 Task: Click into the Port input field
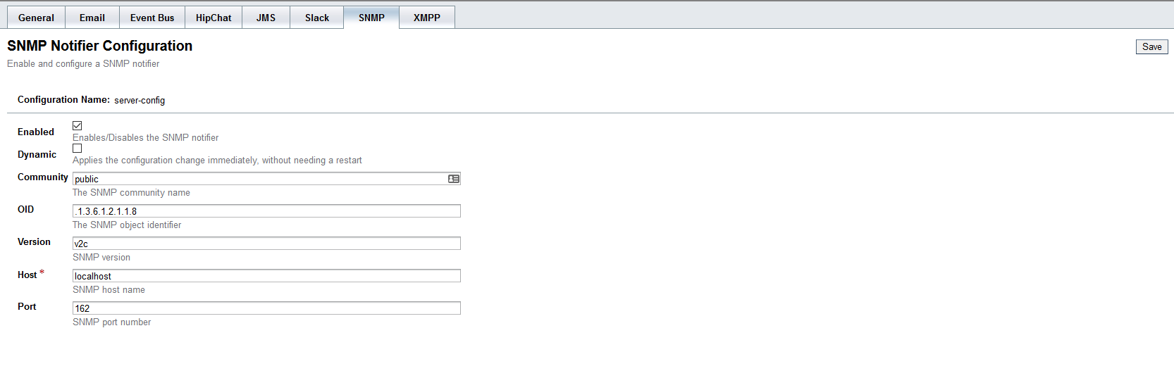(x=266, y=308)
